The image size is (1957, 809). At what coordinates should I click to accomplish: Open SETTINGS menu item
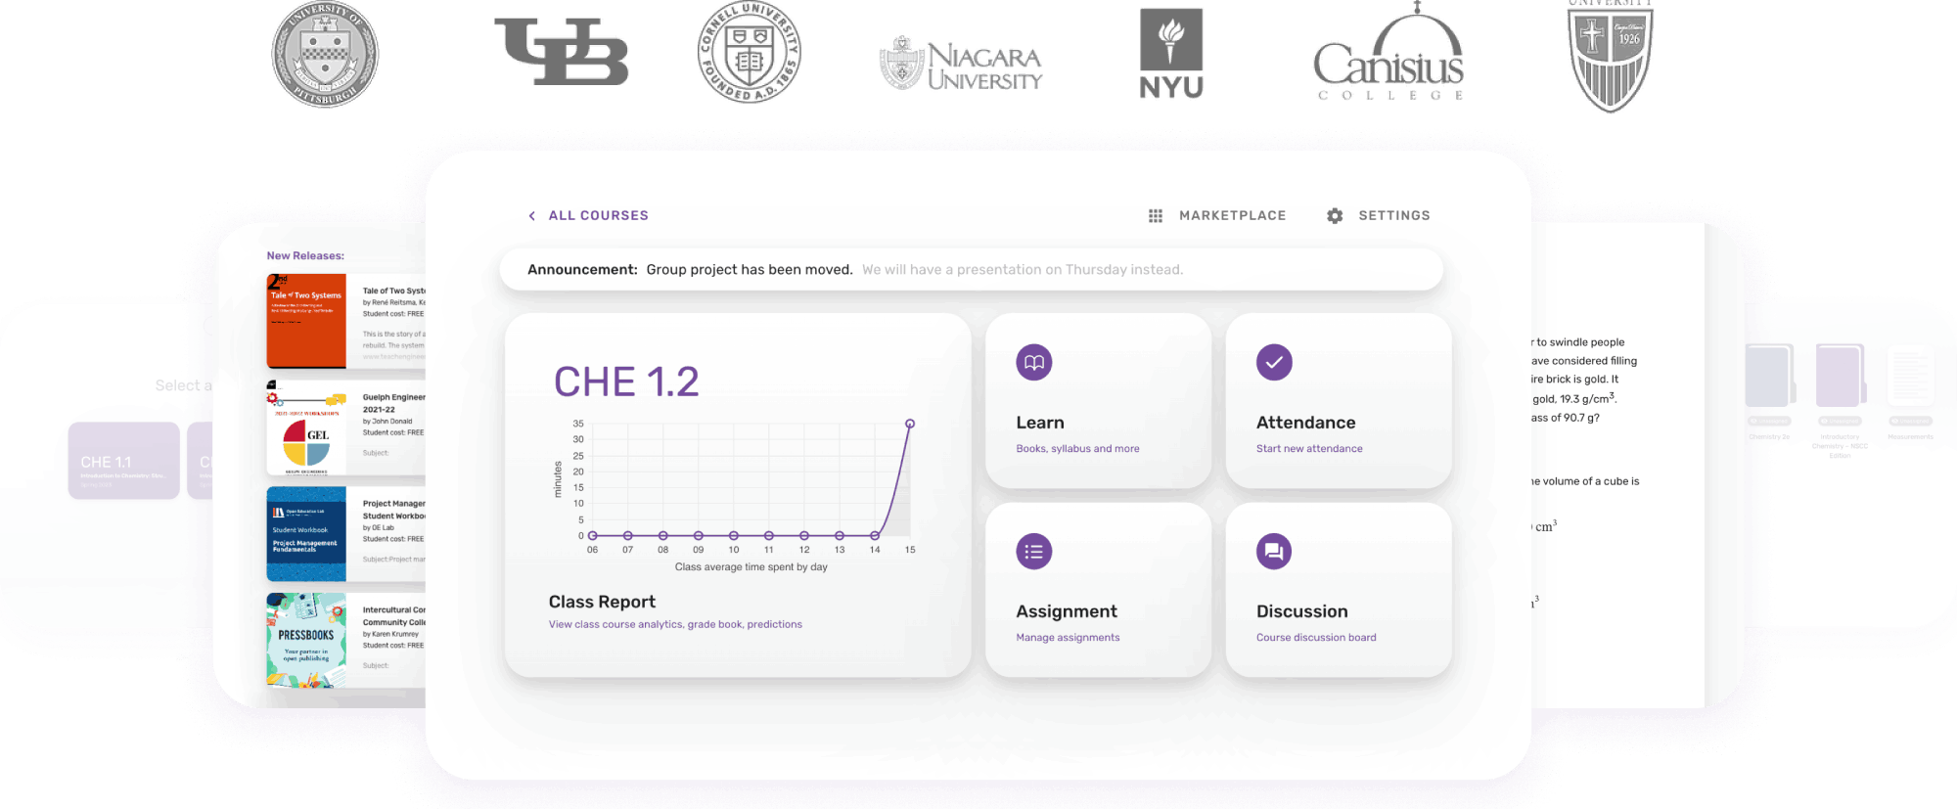(1394, 216)
